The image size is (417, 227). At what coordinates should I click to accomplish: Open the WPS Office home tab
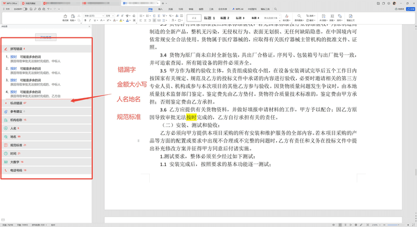click(x=10, y=3)
